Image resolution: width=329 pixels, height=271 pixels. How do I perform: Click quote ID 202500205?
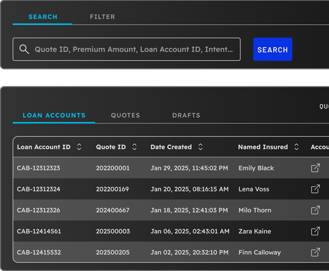coord(113,252)
